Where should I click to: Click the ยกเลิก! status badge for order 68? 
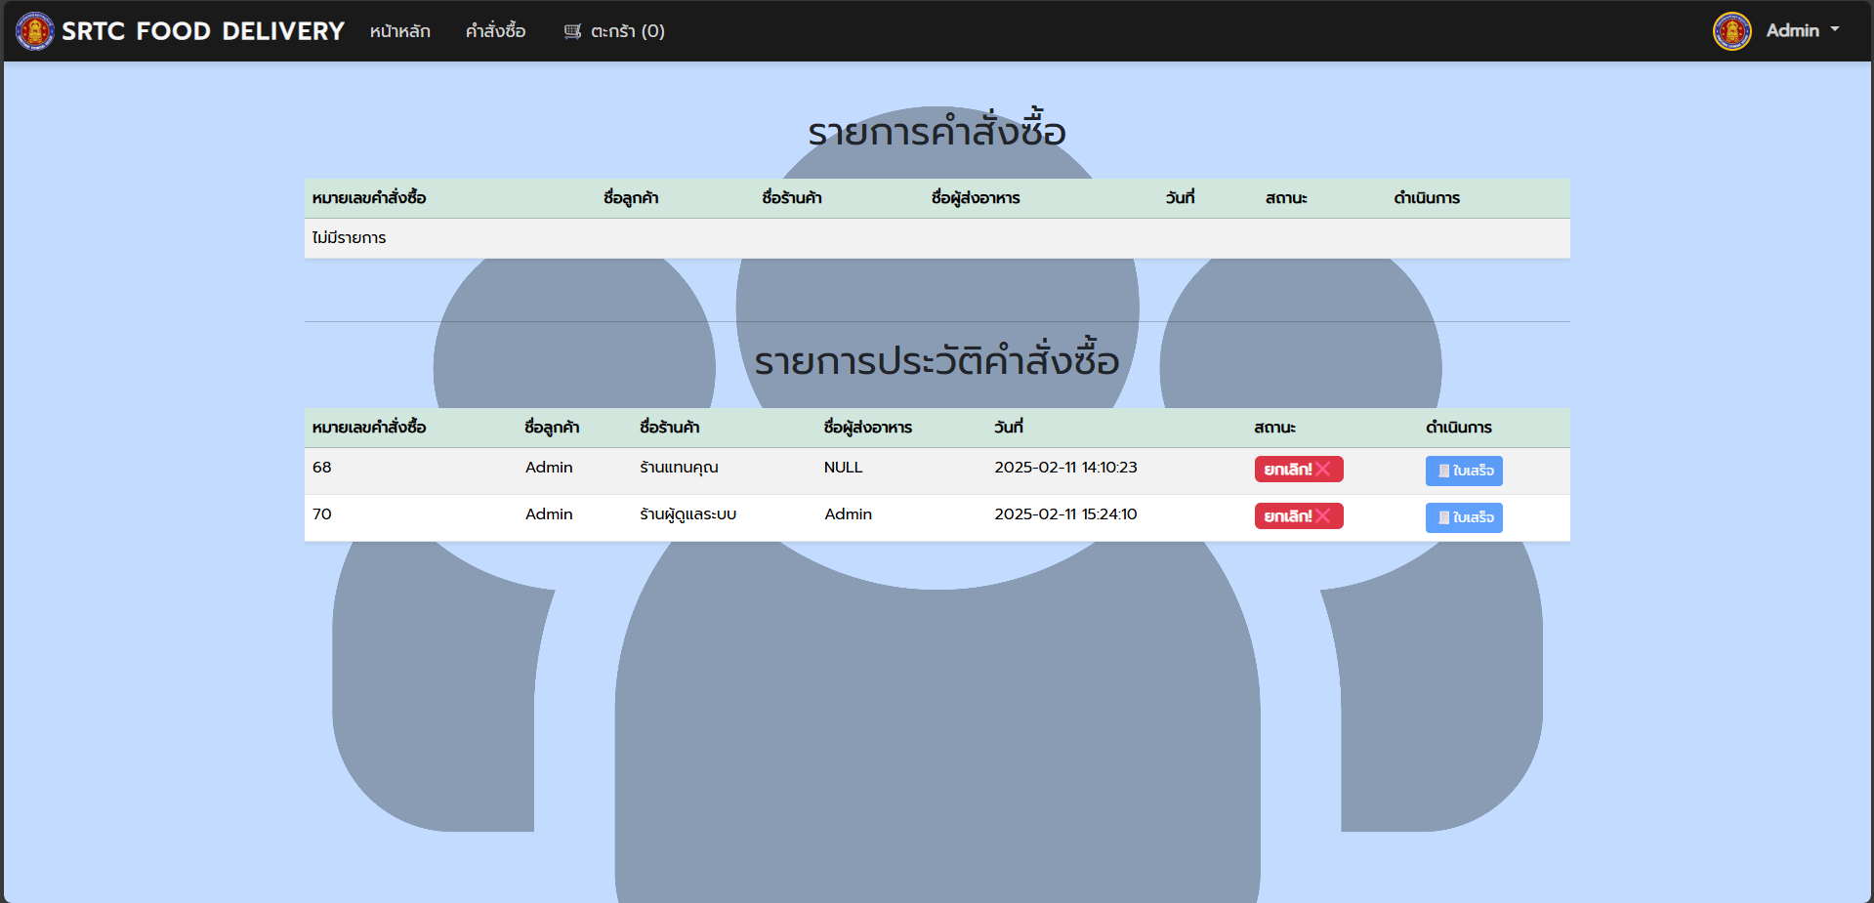(x=1288, y=470)
